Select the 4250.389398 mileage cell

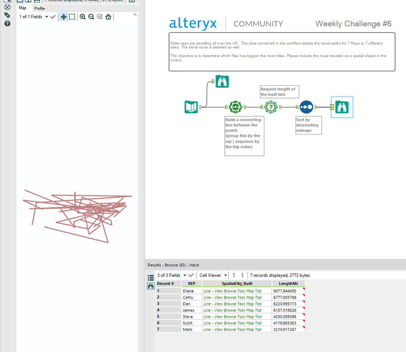click(x=288, y=317)
